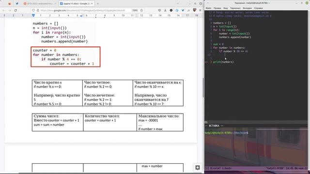Open the Справка menu in Terminal

pos(258,8)
